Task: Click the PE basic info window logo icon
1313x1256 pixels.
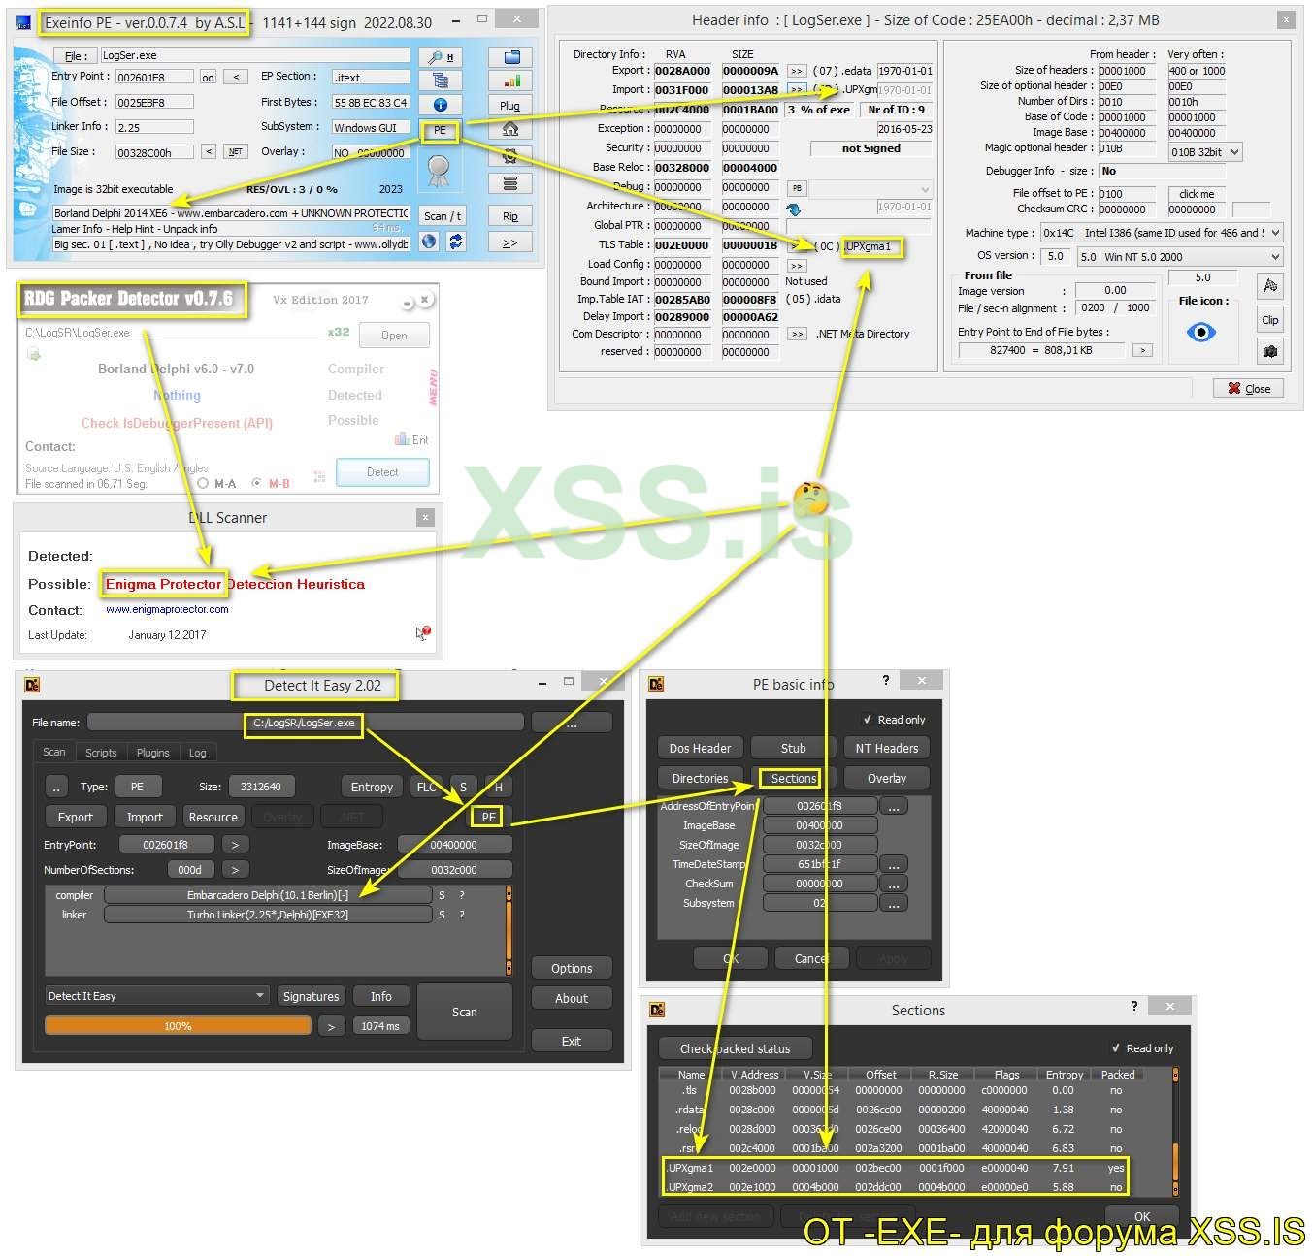Action: tap(656, 684)
